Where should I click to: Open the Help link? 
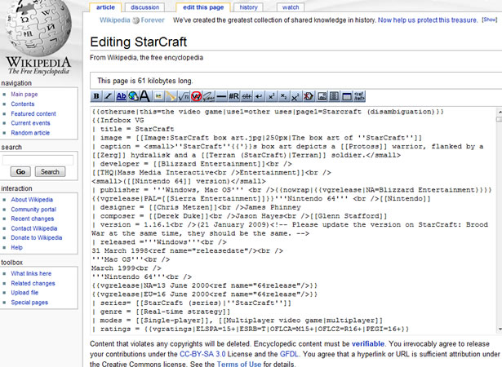tap(16, 247)
